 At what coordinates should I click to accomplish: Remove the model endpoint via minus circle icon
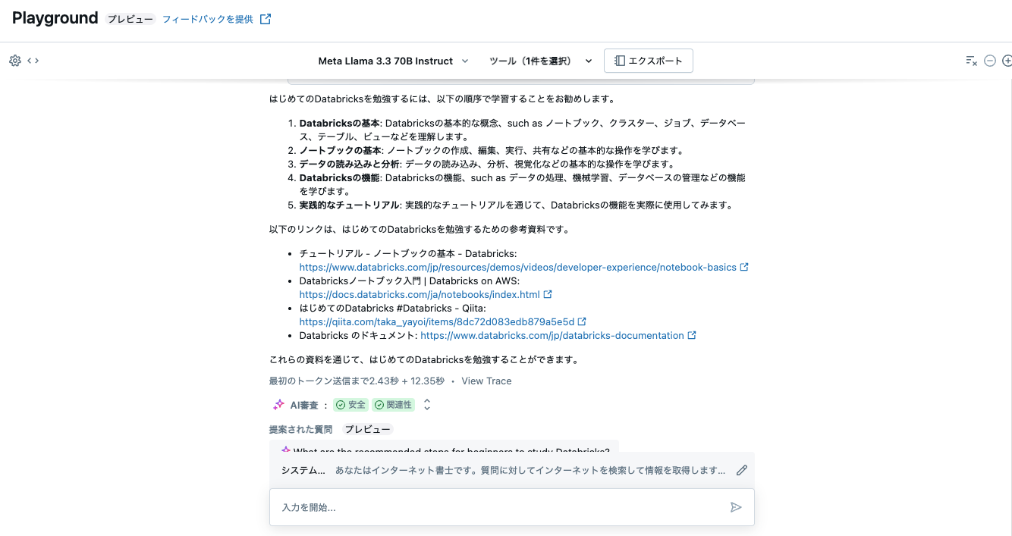989,60
